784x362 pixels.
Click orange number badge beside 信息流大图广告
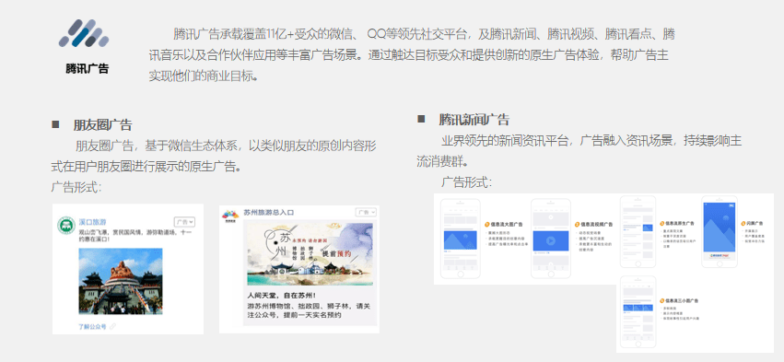pos(487,224)
